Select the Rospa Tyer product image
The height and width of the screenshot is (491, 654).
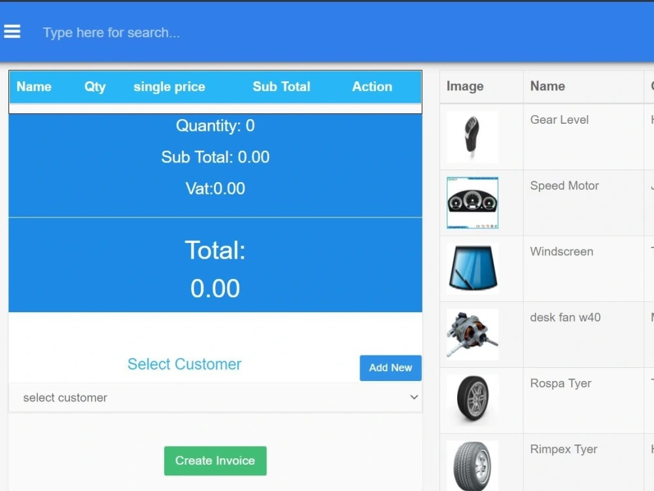click(x=472, y=401)
